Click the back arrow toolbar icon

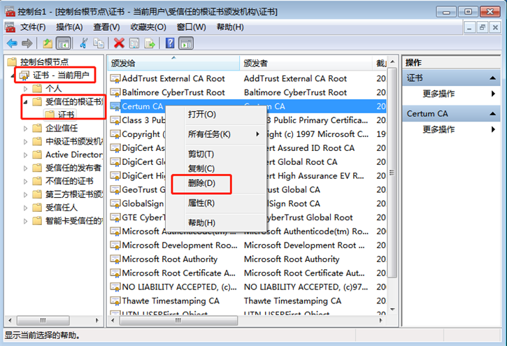tap(11, 43)
